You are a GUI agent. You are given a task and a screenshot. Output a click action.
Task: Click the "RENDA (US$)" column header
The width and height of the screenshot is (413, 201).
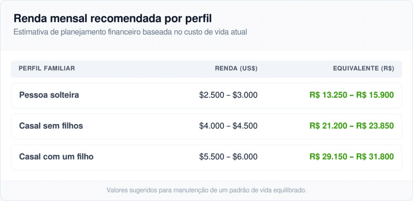(x=236, y=68)
